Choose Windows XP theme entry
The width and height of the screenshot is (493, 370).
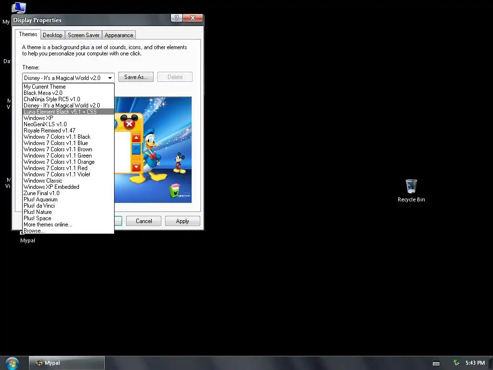[68, 118]
